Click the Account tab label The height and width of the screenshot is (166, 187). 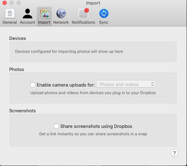[x=28, y=22]
